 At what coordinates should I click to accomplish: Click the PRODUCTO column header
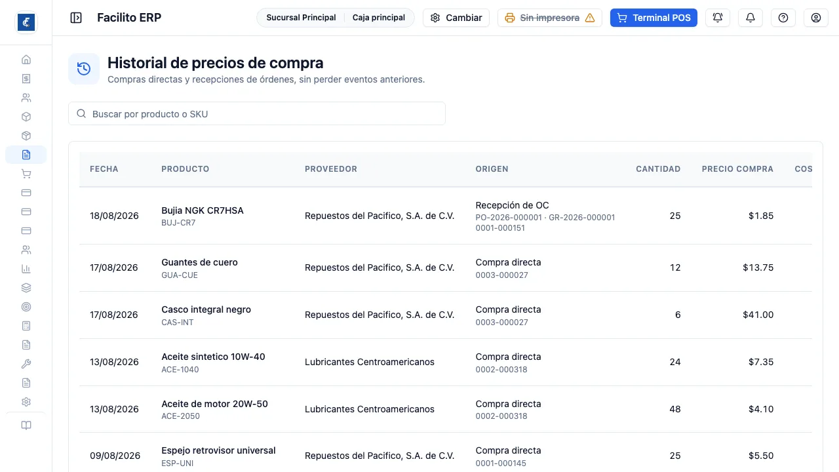pyautogui.click(x=185, y=169)
